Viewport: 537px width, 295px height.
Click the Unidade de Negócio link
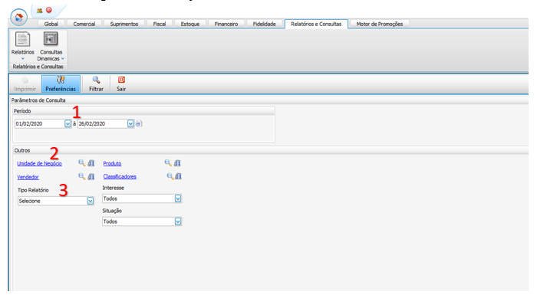pos(39,163)
